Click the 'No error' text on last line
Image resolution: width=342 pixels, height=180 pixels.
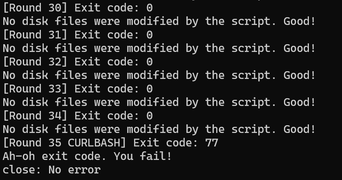tap(74, 170)
